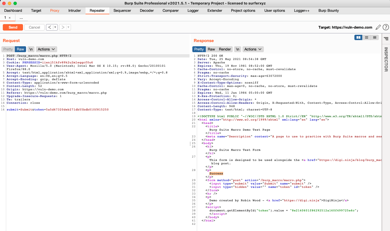Add new Repeater tab with '...' tab
390x231 pixels.
point(21,18)
